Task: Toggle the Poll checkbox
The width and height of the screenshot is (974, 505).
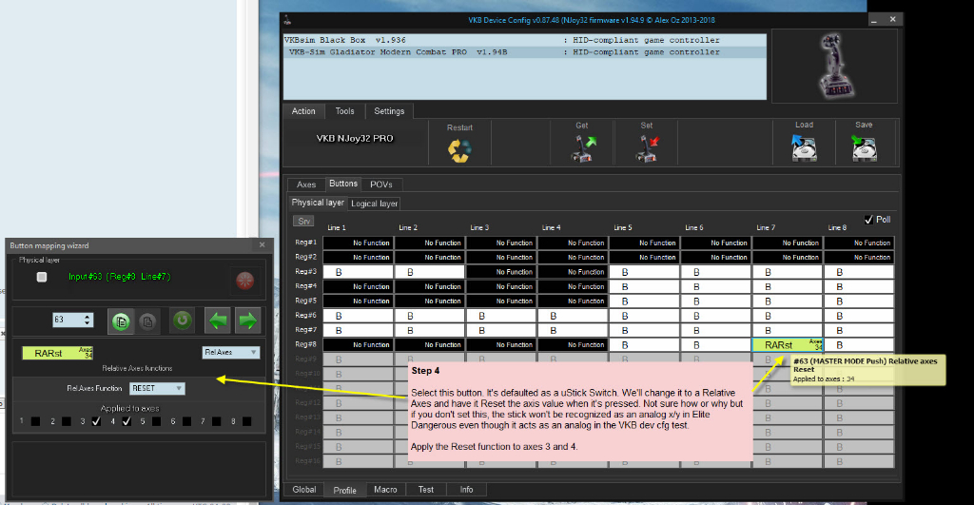Action: [868, 220]
